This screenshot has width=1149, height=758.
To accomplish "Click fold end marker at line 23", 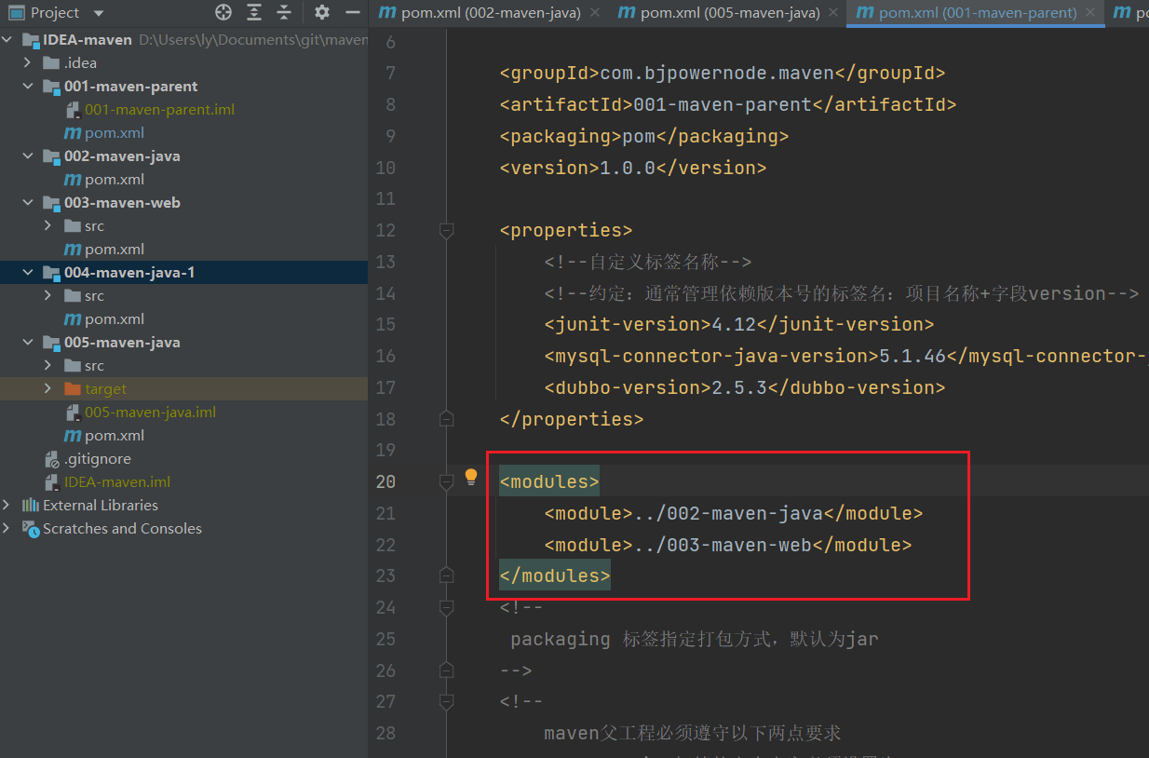I will (446, 575).
